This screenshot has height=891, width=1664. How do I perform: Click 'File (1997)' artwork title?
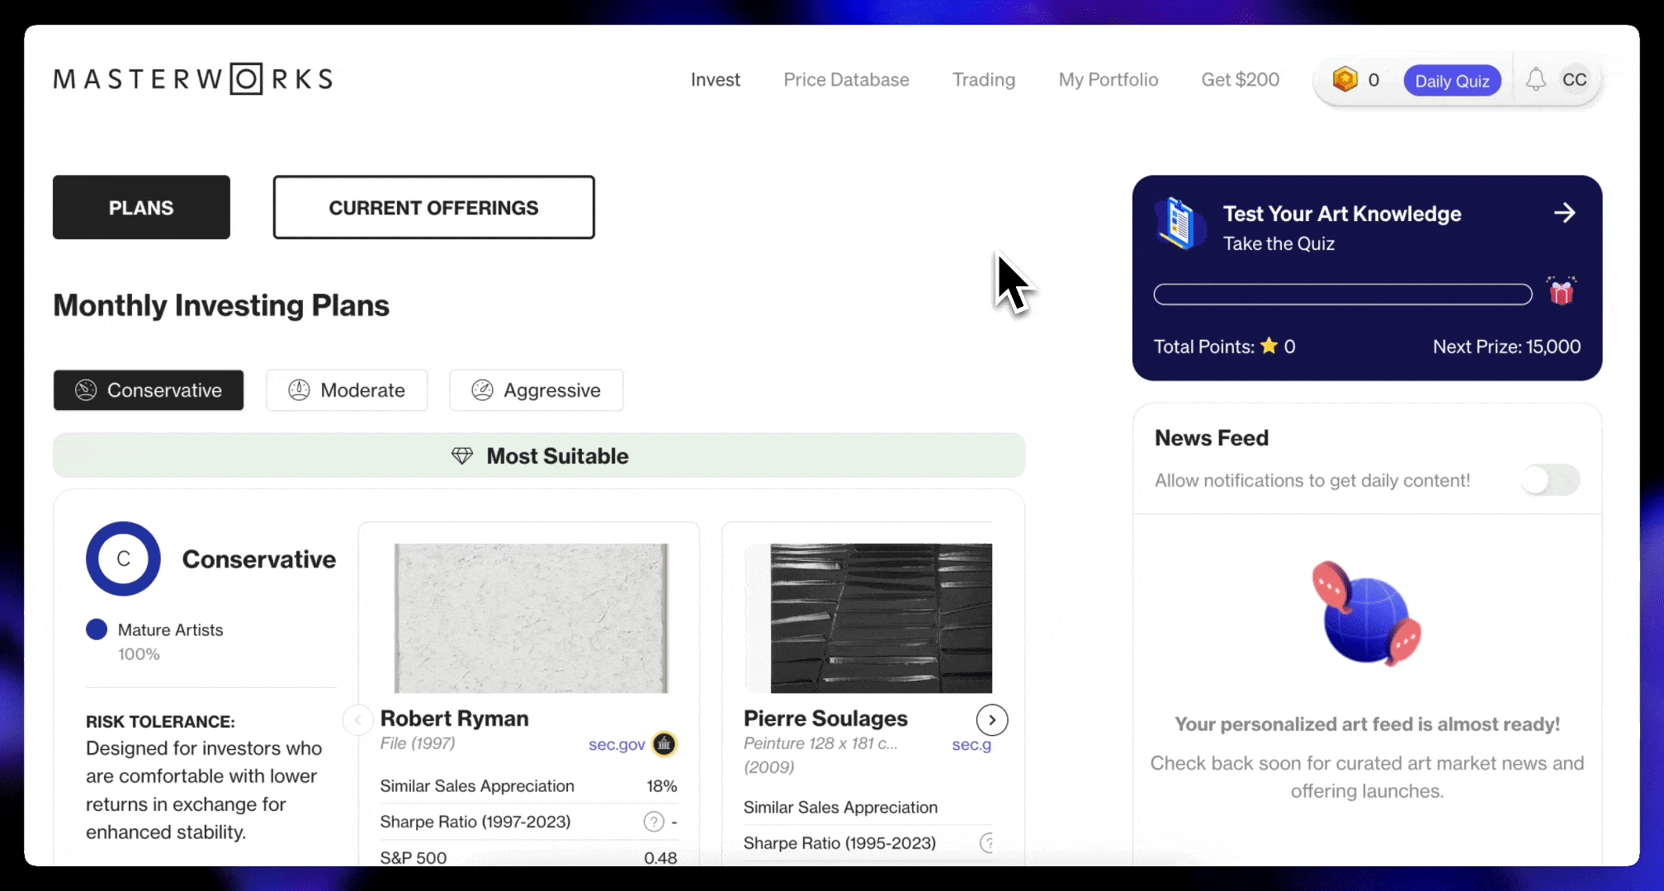pyautogui.click(x=418, y=743)
